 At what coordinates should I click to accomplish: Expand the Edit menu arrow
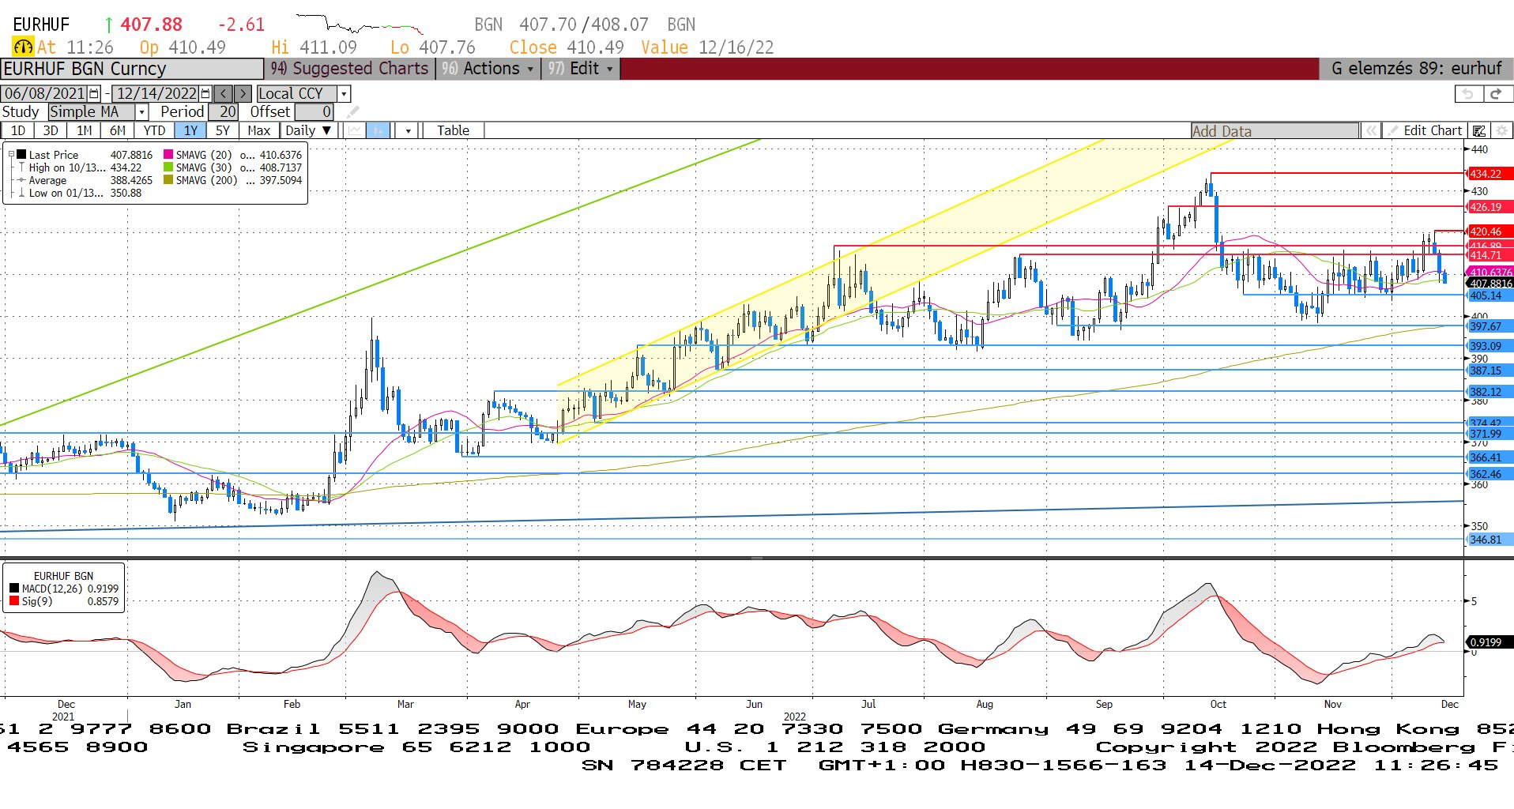tap(609, 69)
